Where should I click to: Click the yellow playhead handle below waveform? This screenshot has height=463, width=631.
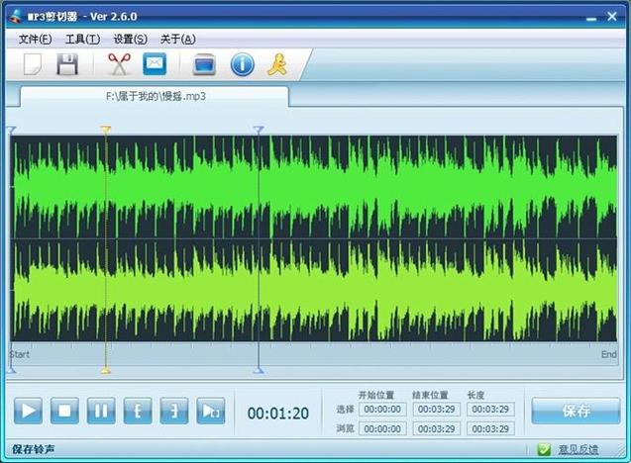[105, 370]
